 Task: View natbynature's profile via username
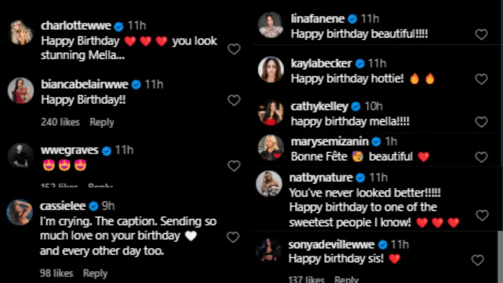[321, 178]
